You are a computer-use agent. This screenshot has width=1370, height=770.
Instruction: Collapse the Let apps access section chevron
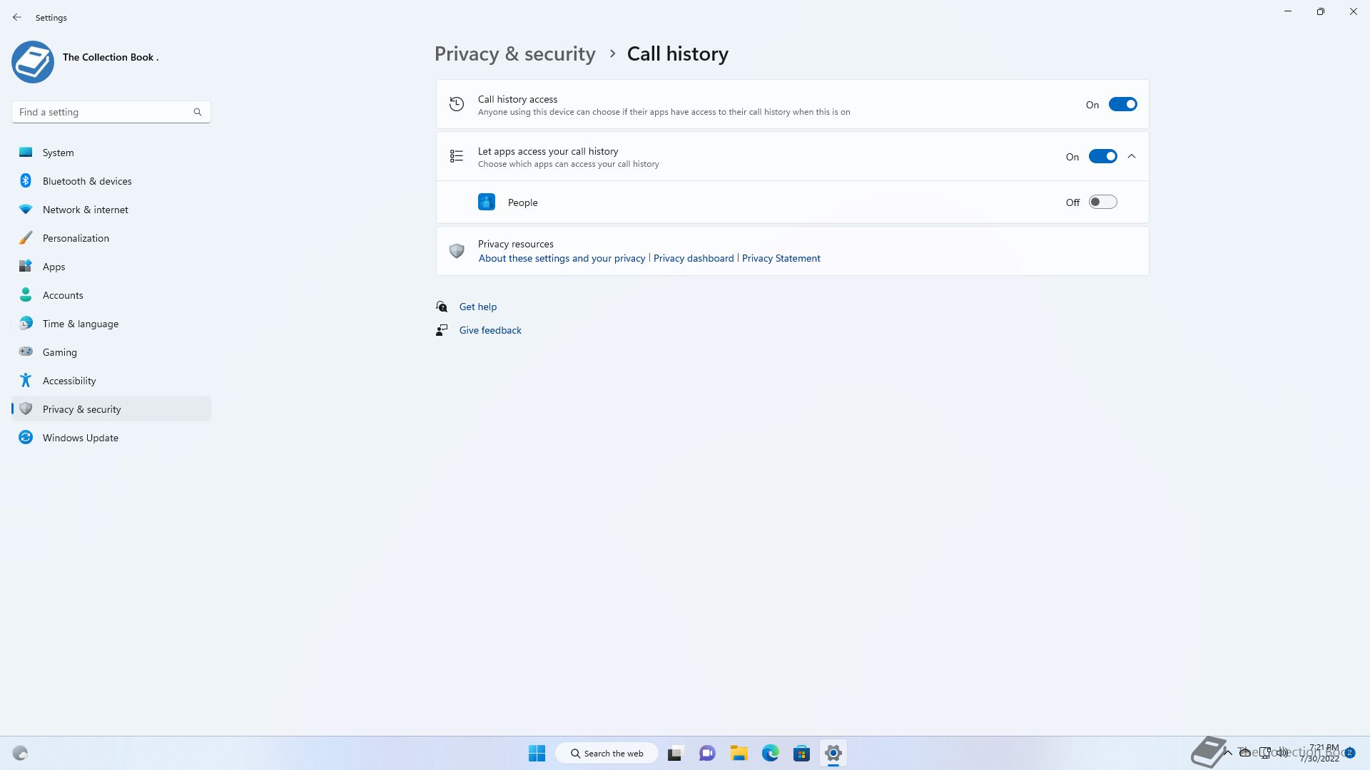point(1132,157)
